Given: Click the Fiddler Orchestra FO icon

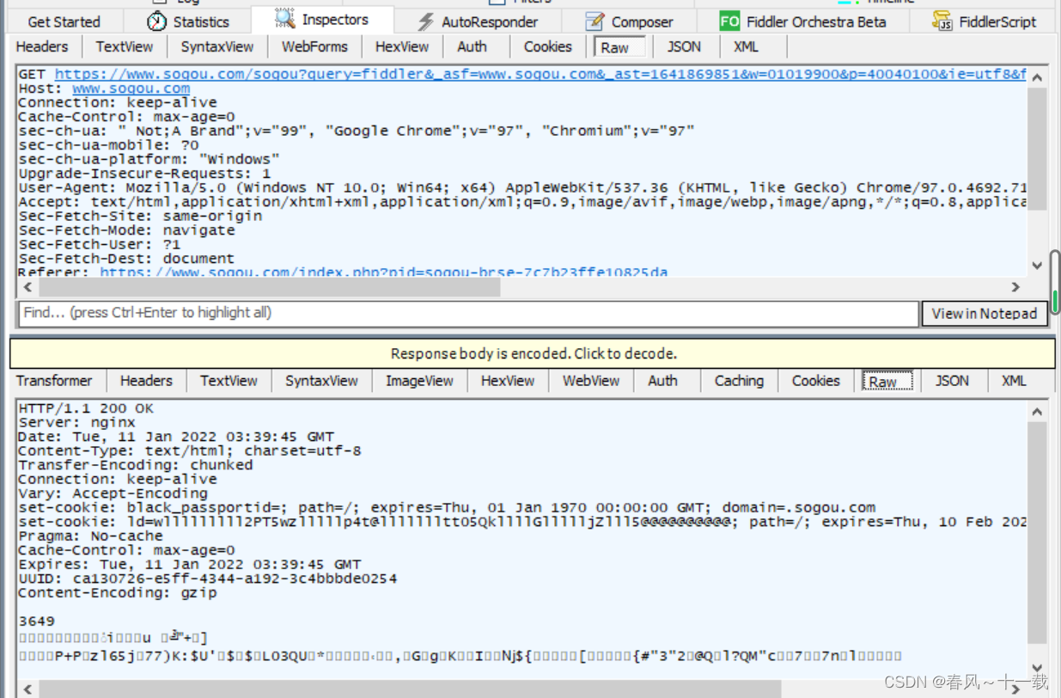Looking at the screenshot, I should click(x=729, y=21).
